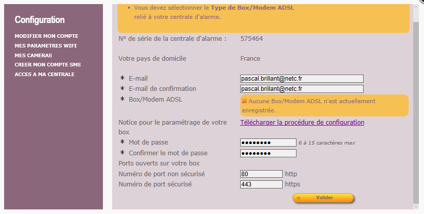Select MES CAMERAS in the sidebar

pos(33,55)
